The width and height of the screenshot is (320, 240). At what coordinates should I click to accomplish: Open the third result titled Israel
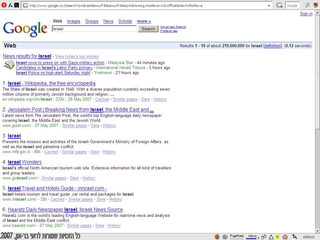(14, 136)
